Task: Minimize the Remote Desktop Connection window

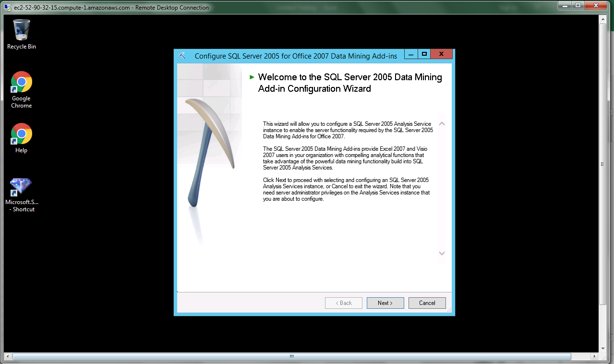Action: [x=565, y=6]
